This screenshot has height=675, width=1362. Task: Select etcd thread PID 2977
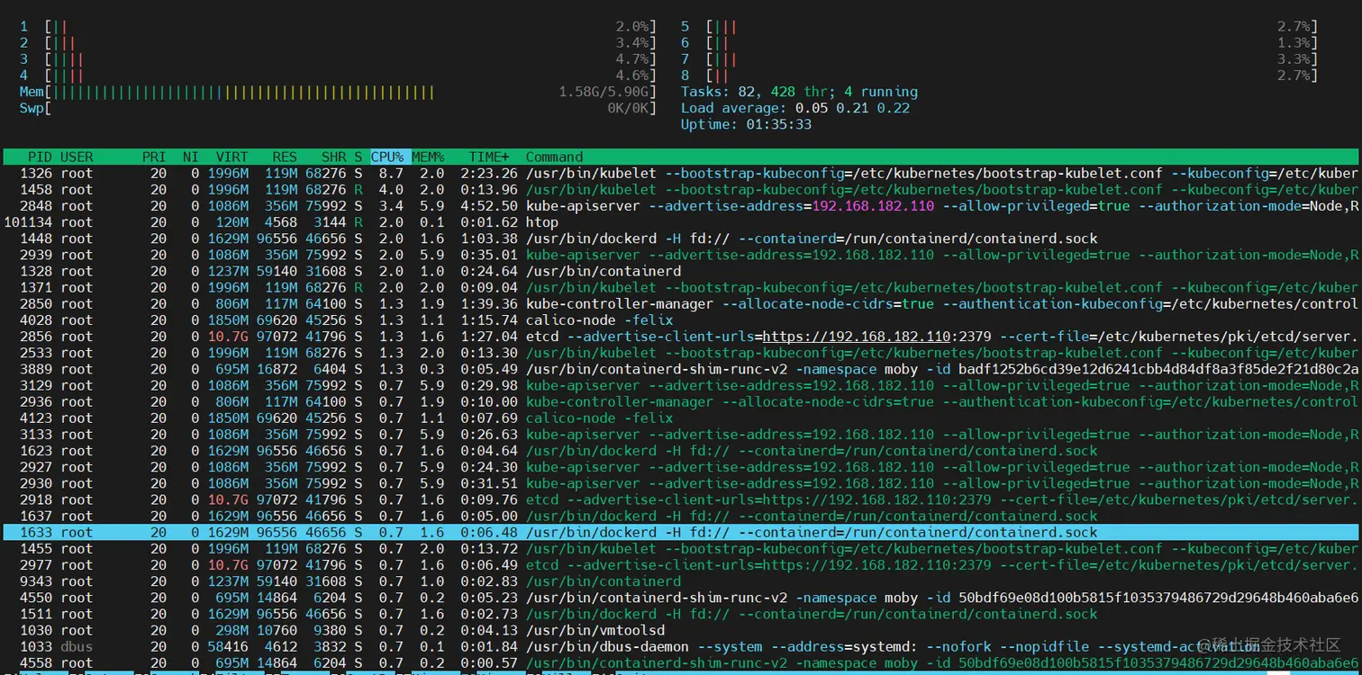click(681, 564)
